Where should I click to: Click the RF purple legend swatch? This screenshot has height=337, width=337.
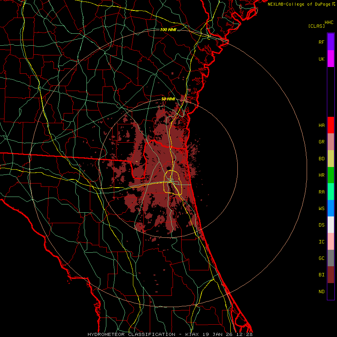click(331, 42)
